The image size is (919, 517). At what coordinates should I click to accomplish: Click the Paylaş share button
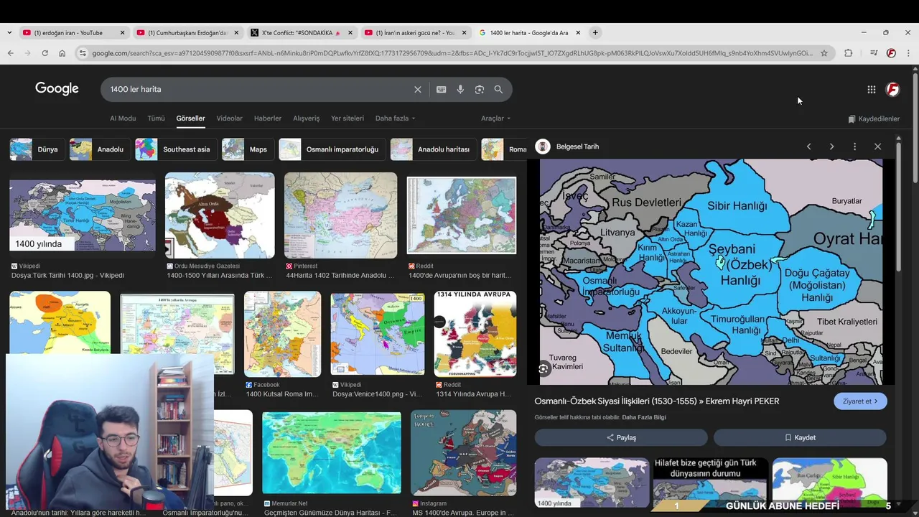pyautogui.click(x=621, y=437)
